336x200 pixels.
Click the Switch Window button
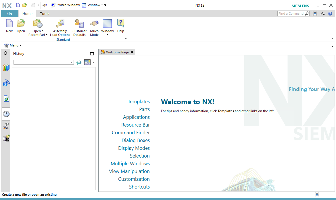[65, 5]
